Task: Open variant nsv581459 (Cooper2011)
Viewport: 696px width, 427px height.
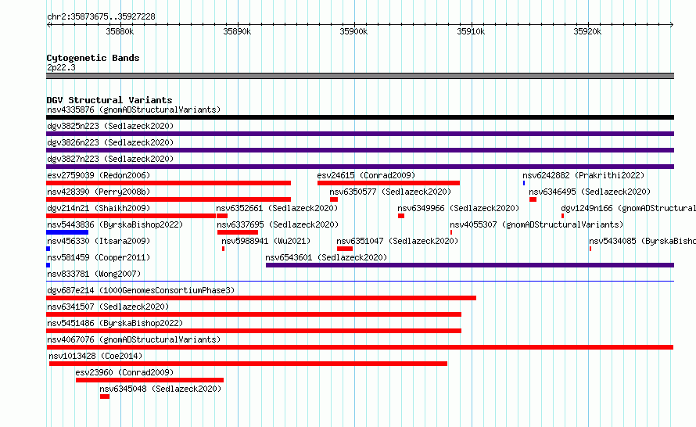Action: click(99, 257)
